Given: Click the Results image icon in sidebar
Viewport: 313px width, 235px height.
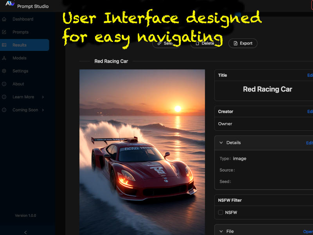Looking at the screenshot, I should pyautogui.click(x=4, y=45).
